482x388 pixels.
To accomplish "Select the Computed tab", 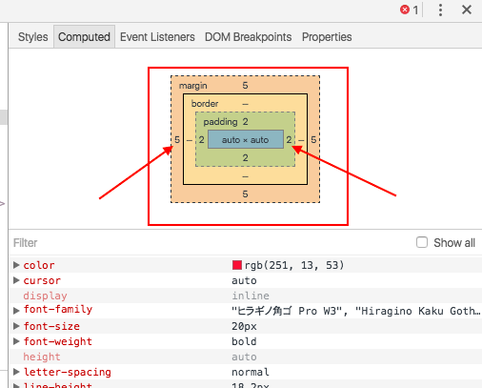I will point(84,37).
